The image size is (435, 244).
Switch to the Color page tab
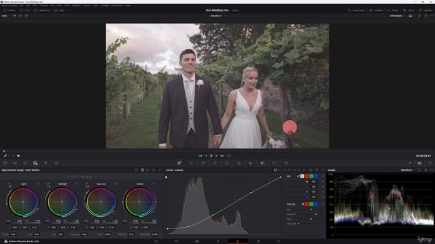pos(238,241)
